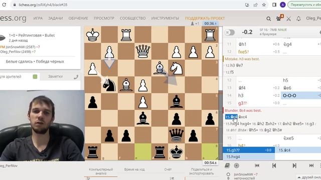The image size is (321, 180).
Task: Open the ПРОСМОТР menu
Action: pyautogui.click(x=104, y=18)
